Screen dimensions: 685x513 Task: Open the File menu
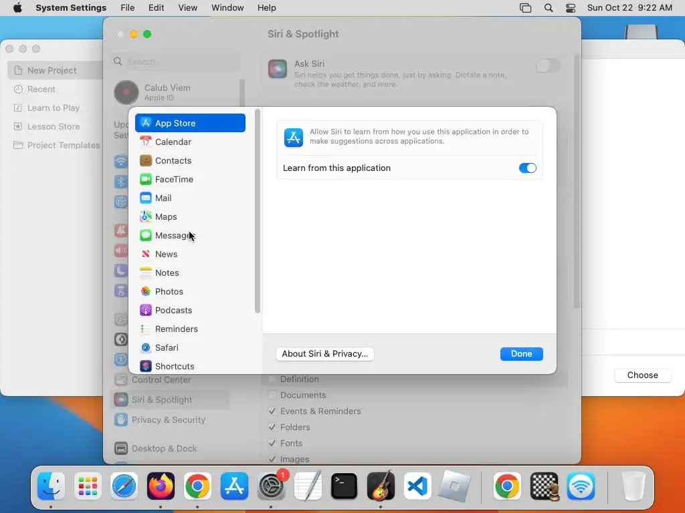(x=128, y=8)
